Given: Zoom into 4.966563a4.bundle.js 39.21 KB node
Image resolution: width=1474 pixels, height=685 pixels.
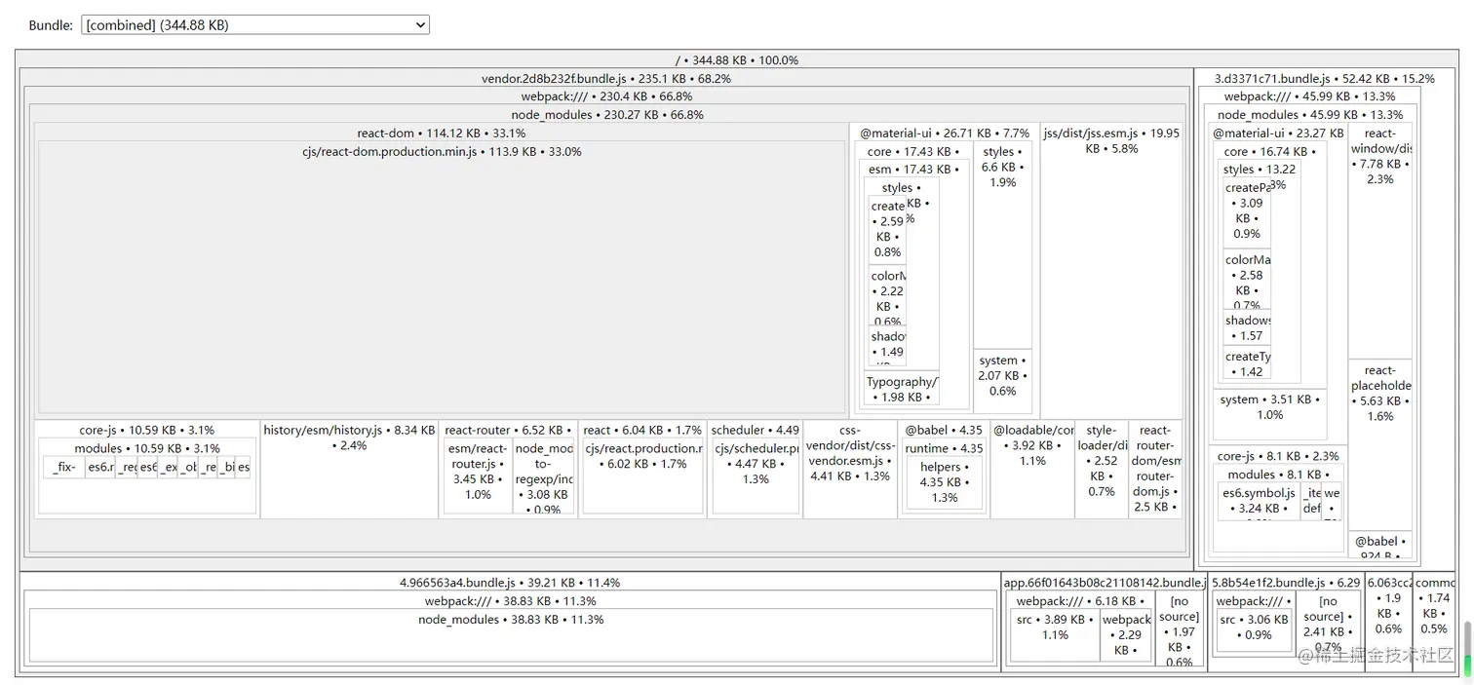Looking at the screenshot, I should coord(510,583).
